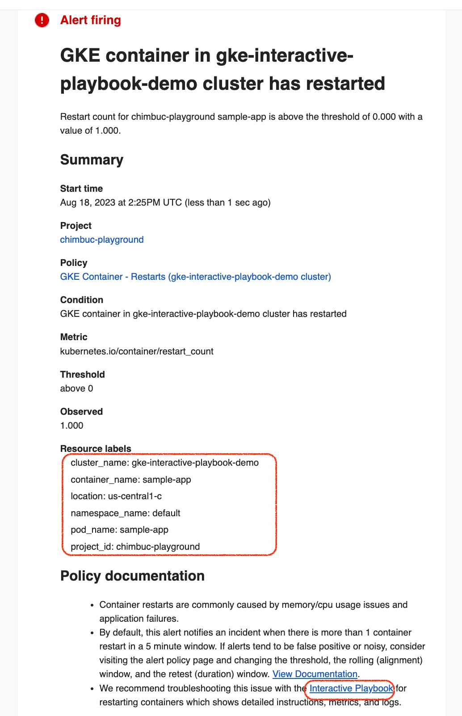Click the Summary section heading
Screen dimensions: 462x716
[92, 160]
